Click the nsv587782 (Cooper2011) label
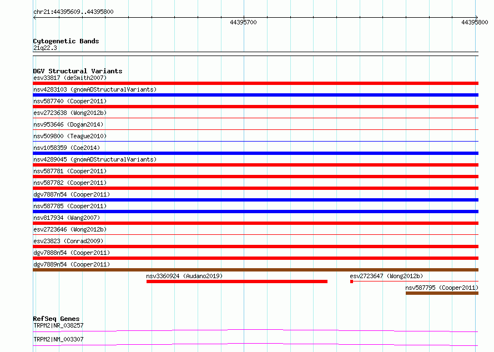The image size is (494, 352). point(70,183)
